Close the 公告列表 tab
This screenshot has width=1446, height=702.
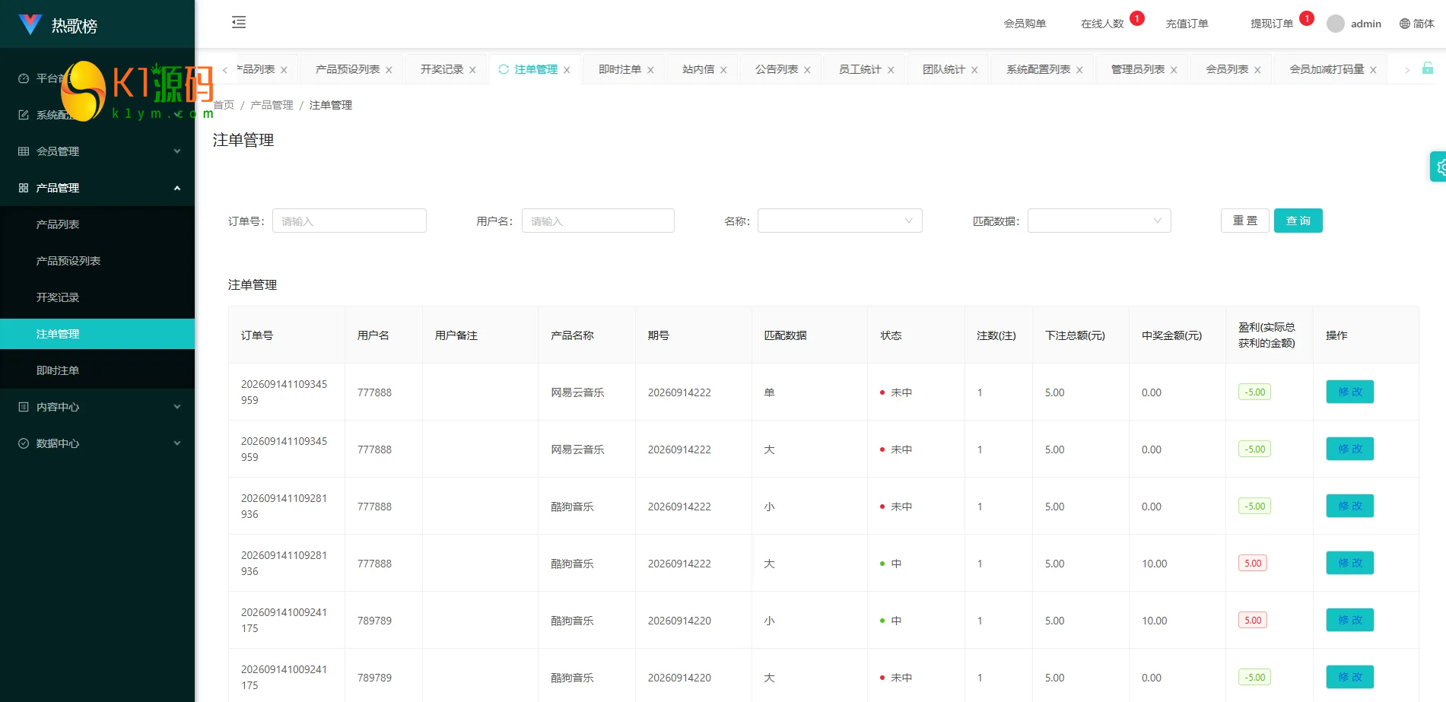[x=807, y=70]
